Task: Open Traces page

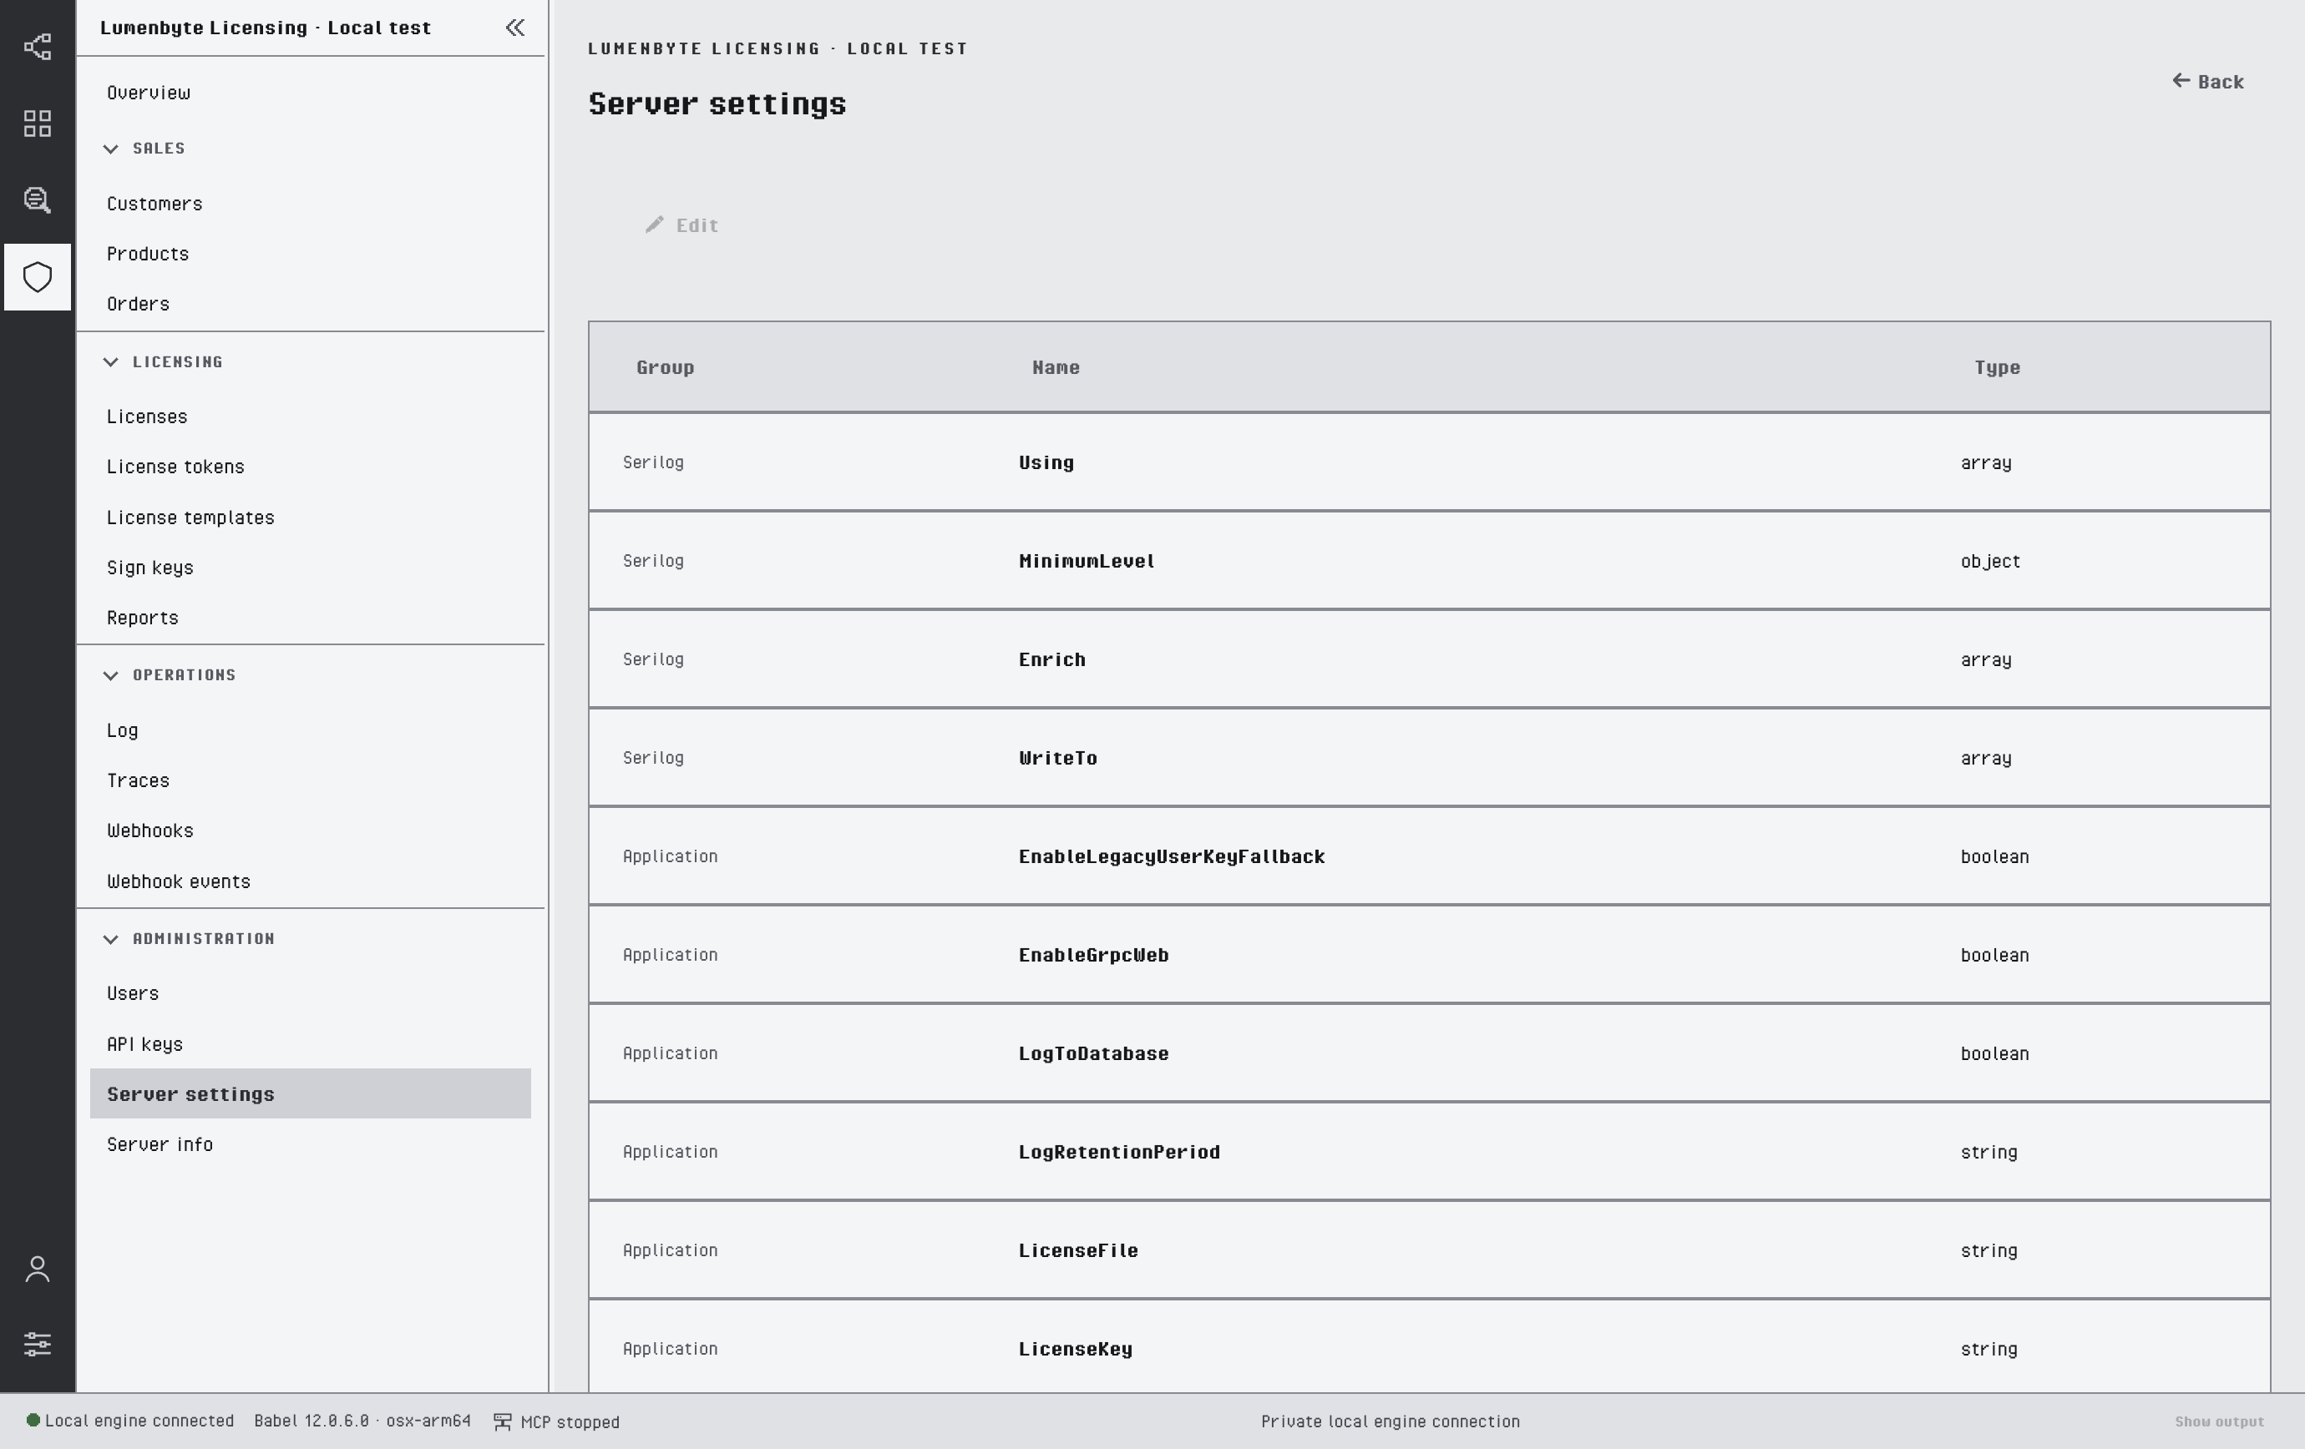Action: click(x=138, y=780)
